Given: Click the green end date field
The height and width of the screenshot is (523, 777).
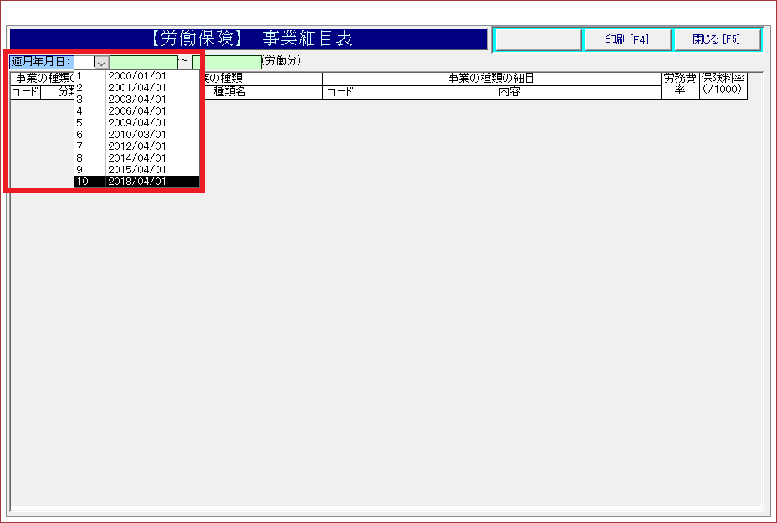Looking at the screenshot, I should [x=227, y=62].
